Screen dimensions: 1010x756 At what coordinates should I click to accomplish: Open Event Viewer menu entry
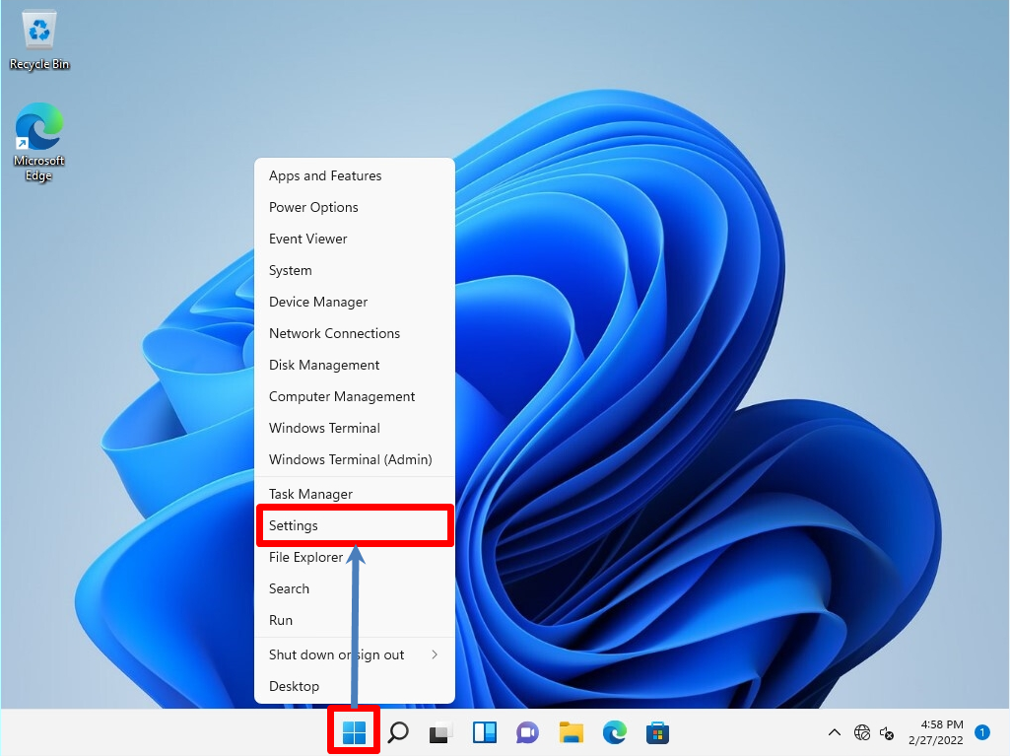(355, 240)
